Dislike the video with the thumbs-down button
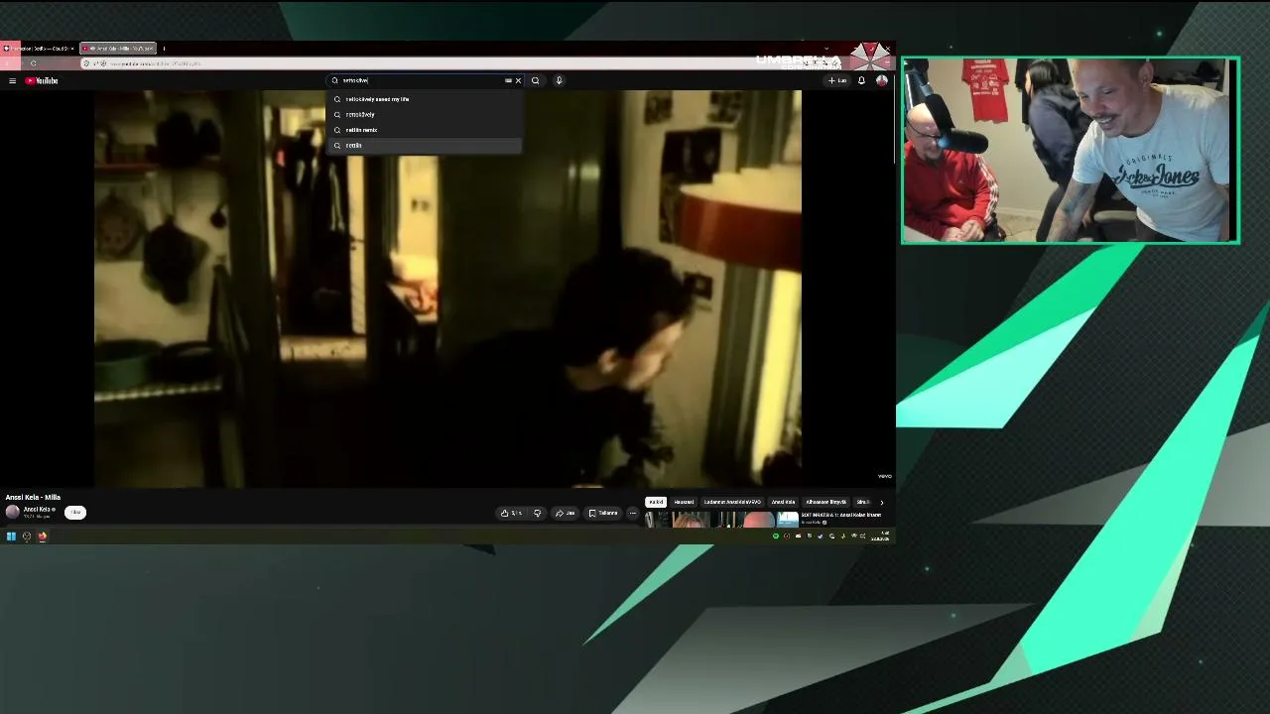The image size is (1270, 714). pyautogui.click(x=537, y=513)
